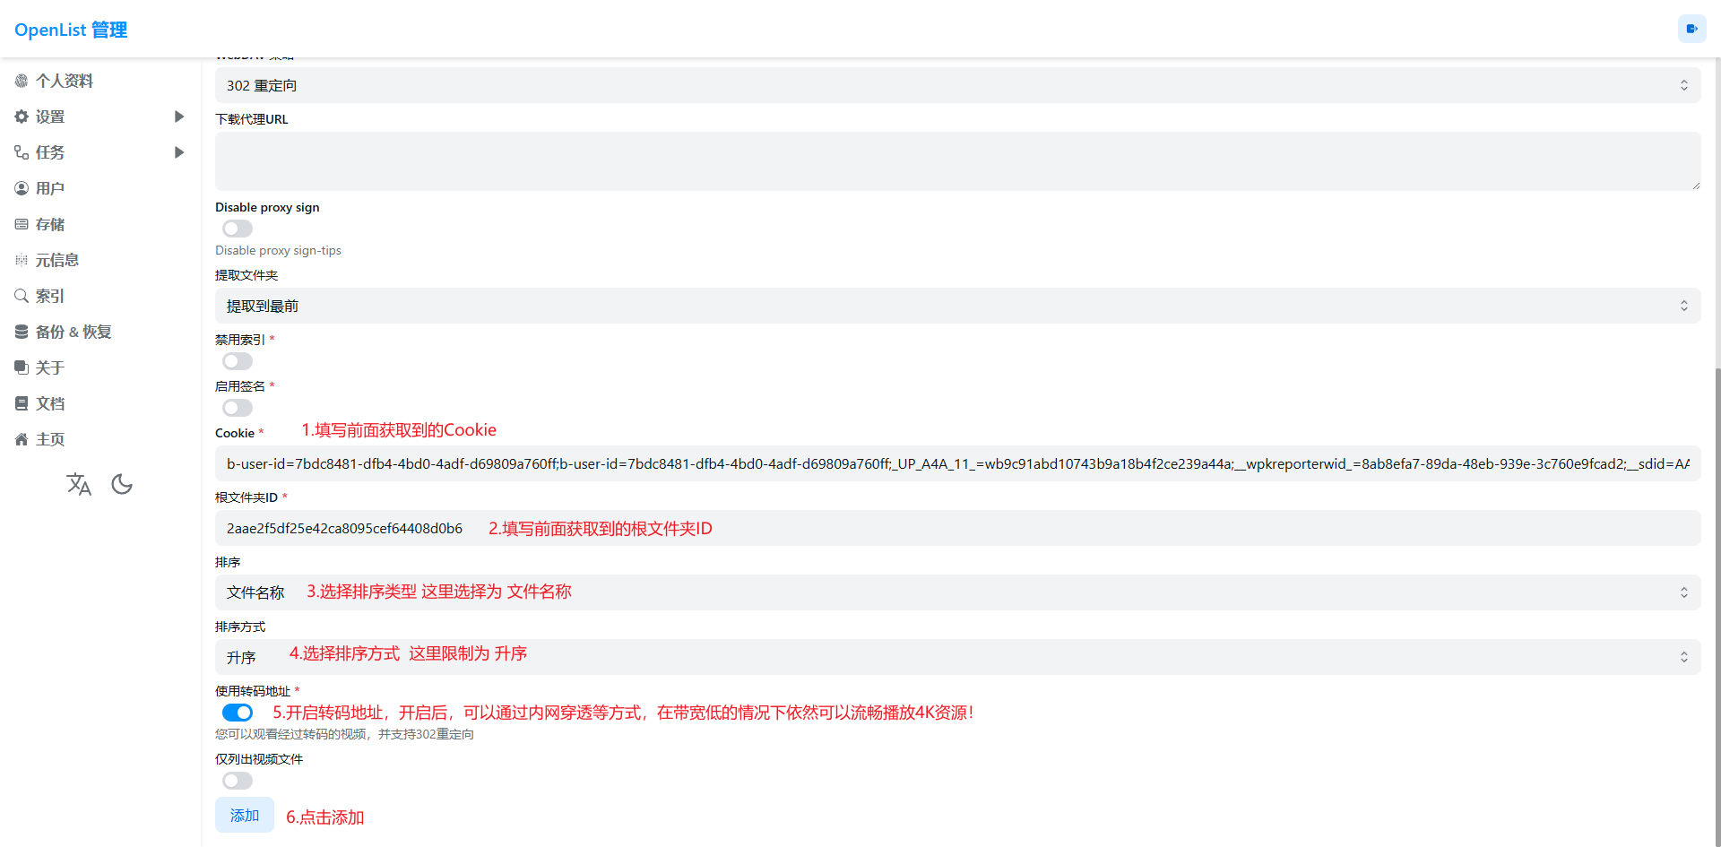Open the 个人资料 menu item
Image resolution: width=1721 pixels, height=847 pixels.
pyautogui.click(x=65, y=81)
